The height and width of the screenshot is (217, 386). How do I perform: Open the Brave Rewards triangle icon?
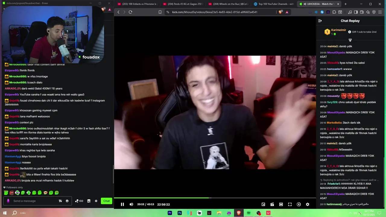[287, 12]
